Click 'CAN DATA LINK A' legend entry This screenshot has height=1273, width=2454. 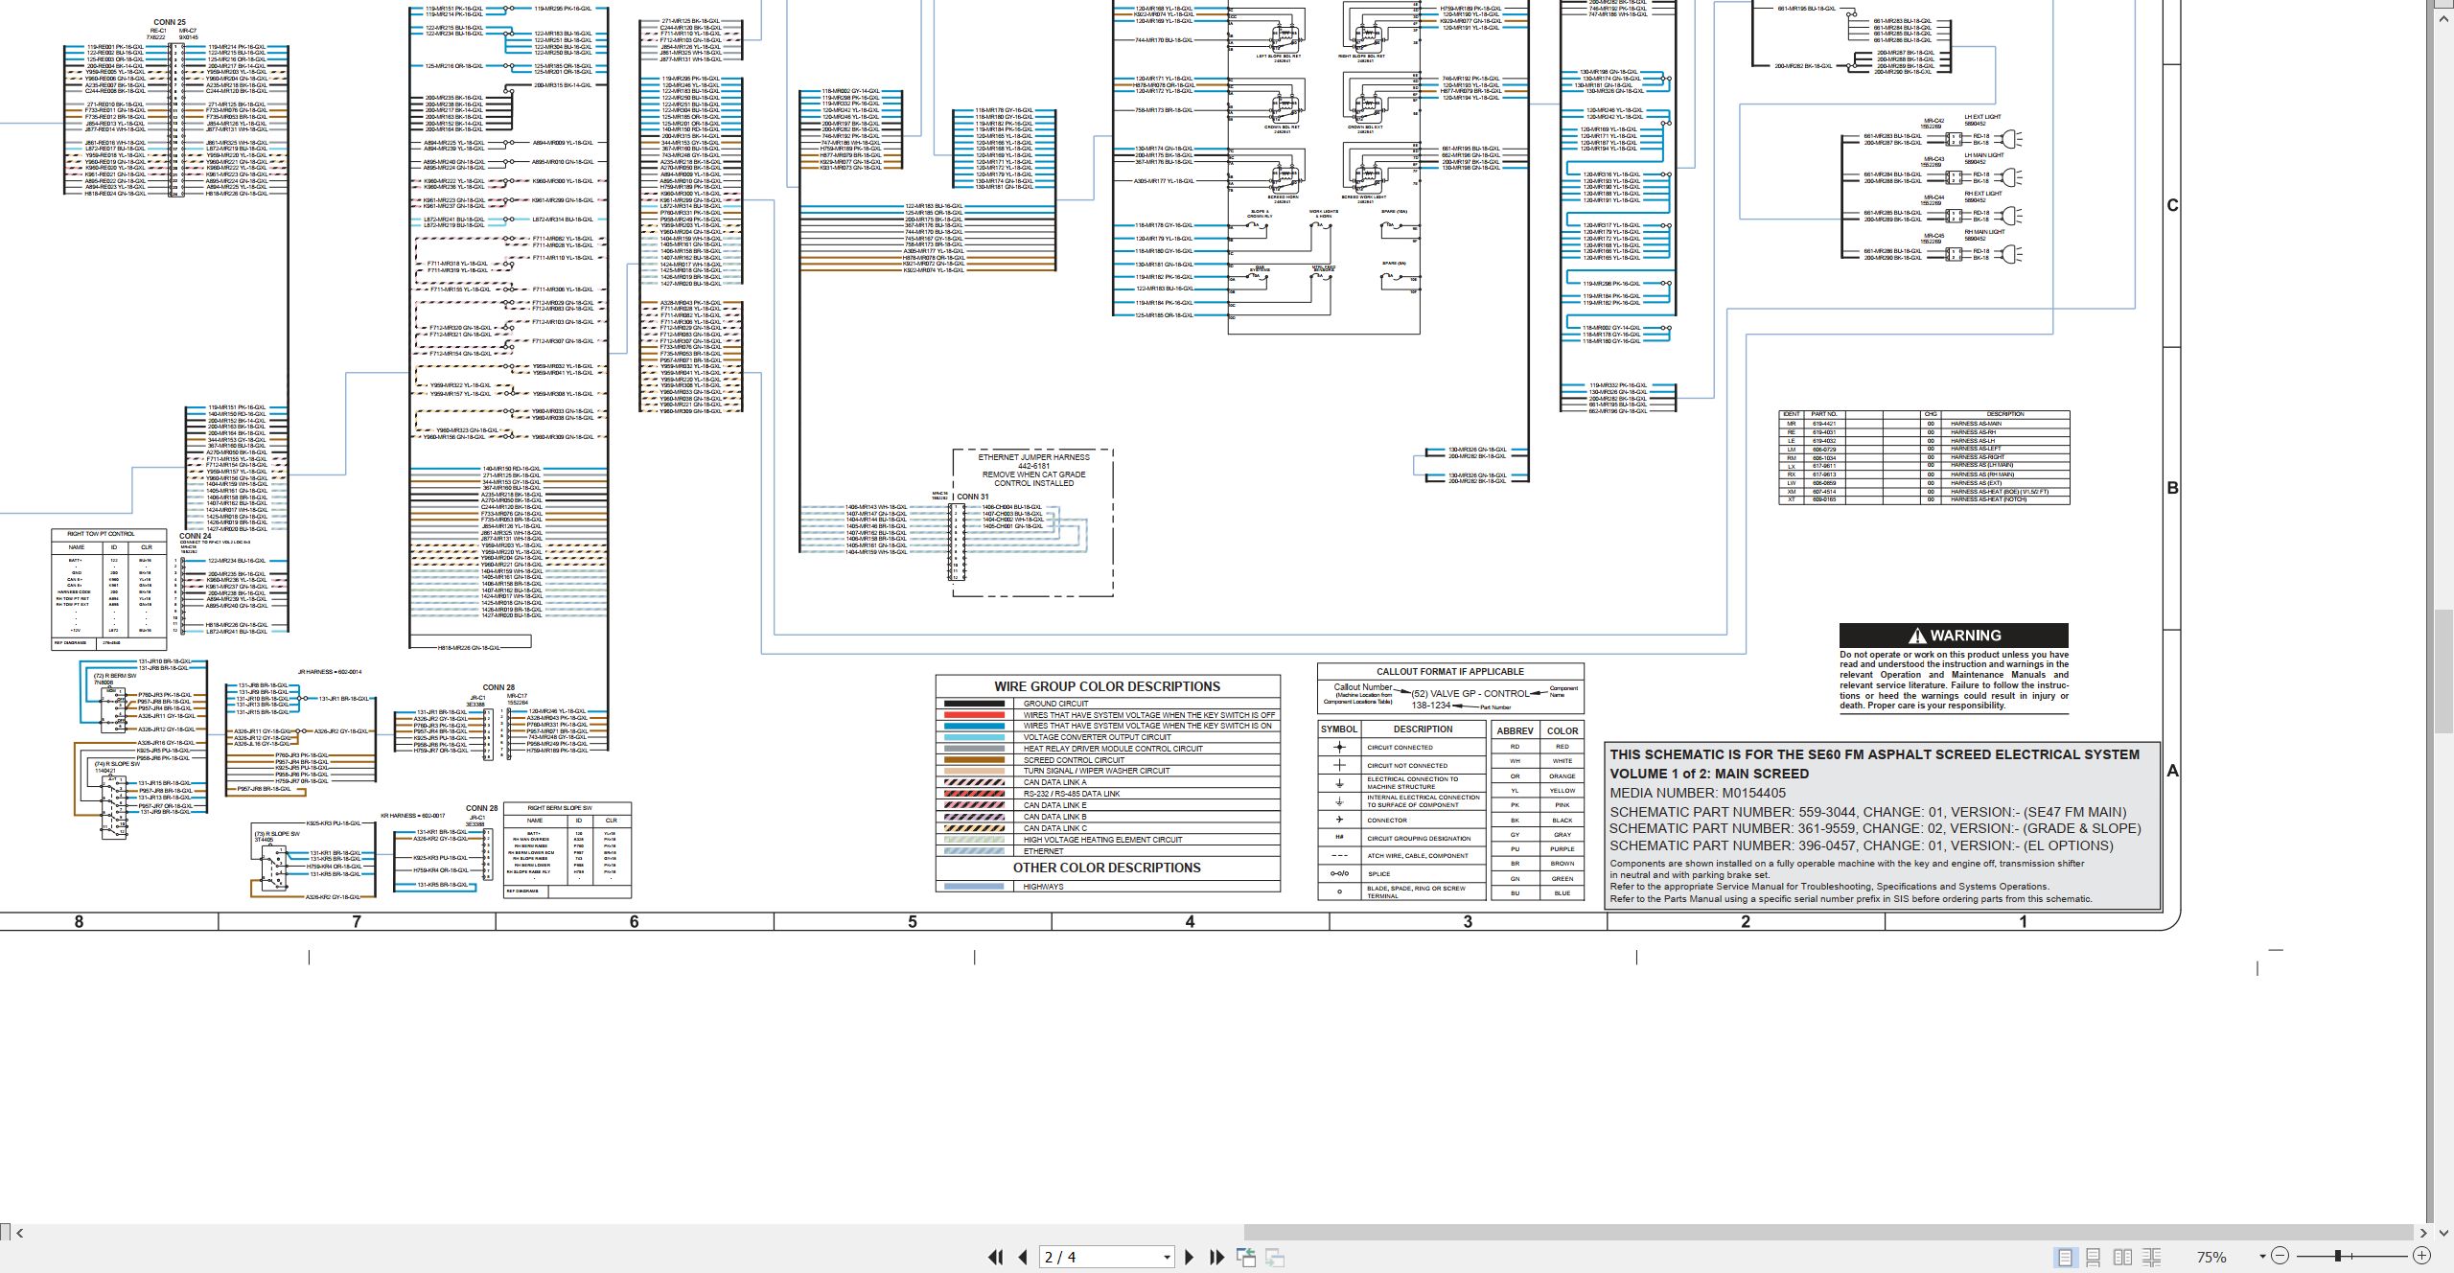click(x=1054, y=782)
